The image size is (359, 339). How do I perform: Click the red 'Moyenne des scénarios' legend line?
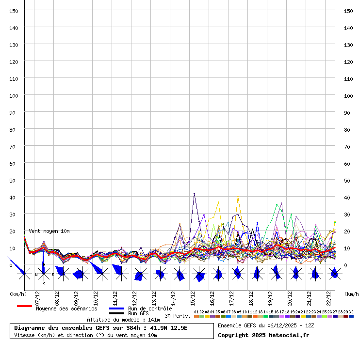click(24, 306)
